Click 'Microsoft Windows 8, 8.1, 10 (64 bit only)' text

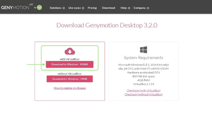[x=144, y=65]
